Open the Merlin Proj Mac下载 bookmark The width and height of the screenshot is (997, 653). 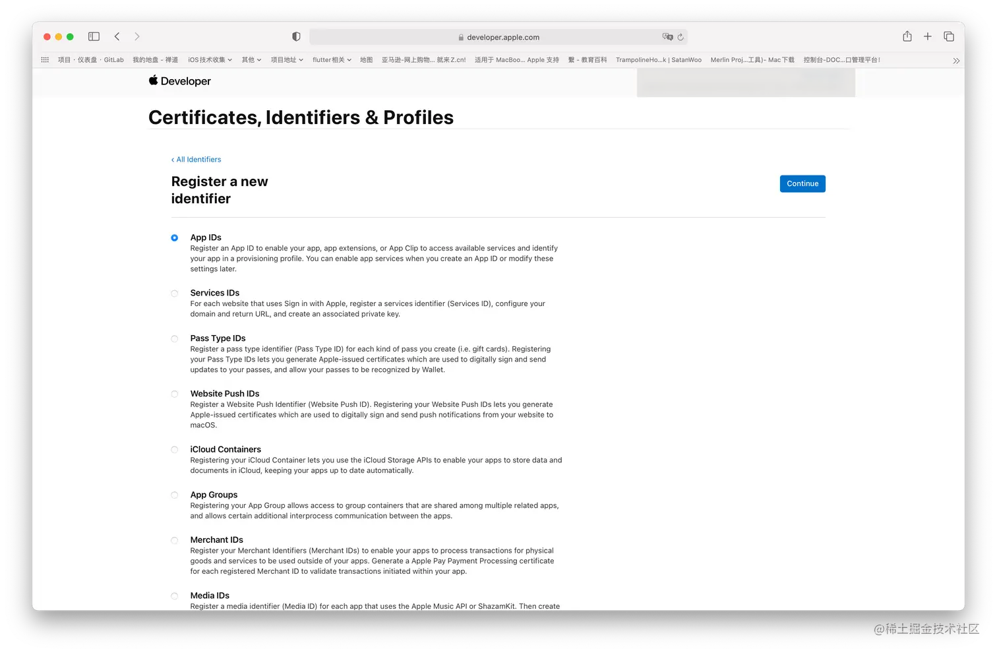pyautogui.click(x=752, y=60)
